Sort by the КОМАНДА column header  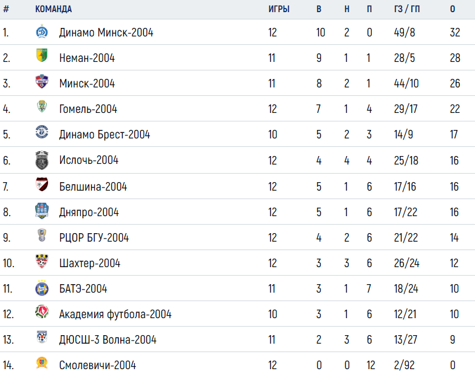click(x=53, y=9)
